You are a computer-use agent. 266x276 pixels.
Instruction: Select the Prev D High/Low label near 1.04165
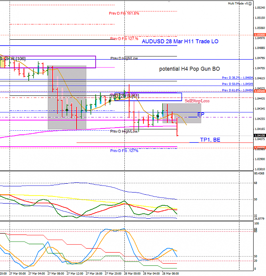pyautogui.click(x=124, y=132)
